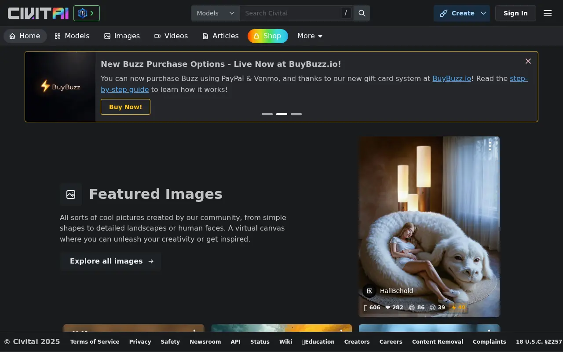This screenshot has height=352, width=563.
Task: Open the hamburger menu
Action: click(x=548, y=13)
